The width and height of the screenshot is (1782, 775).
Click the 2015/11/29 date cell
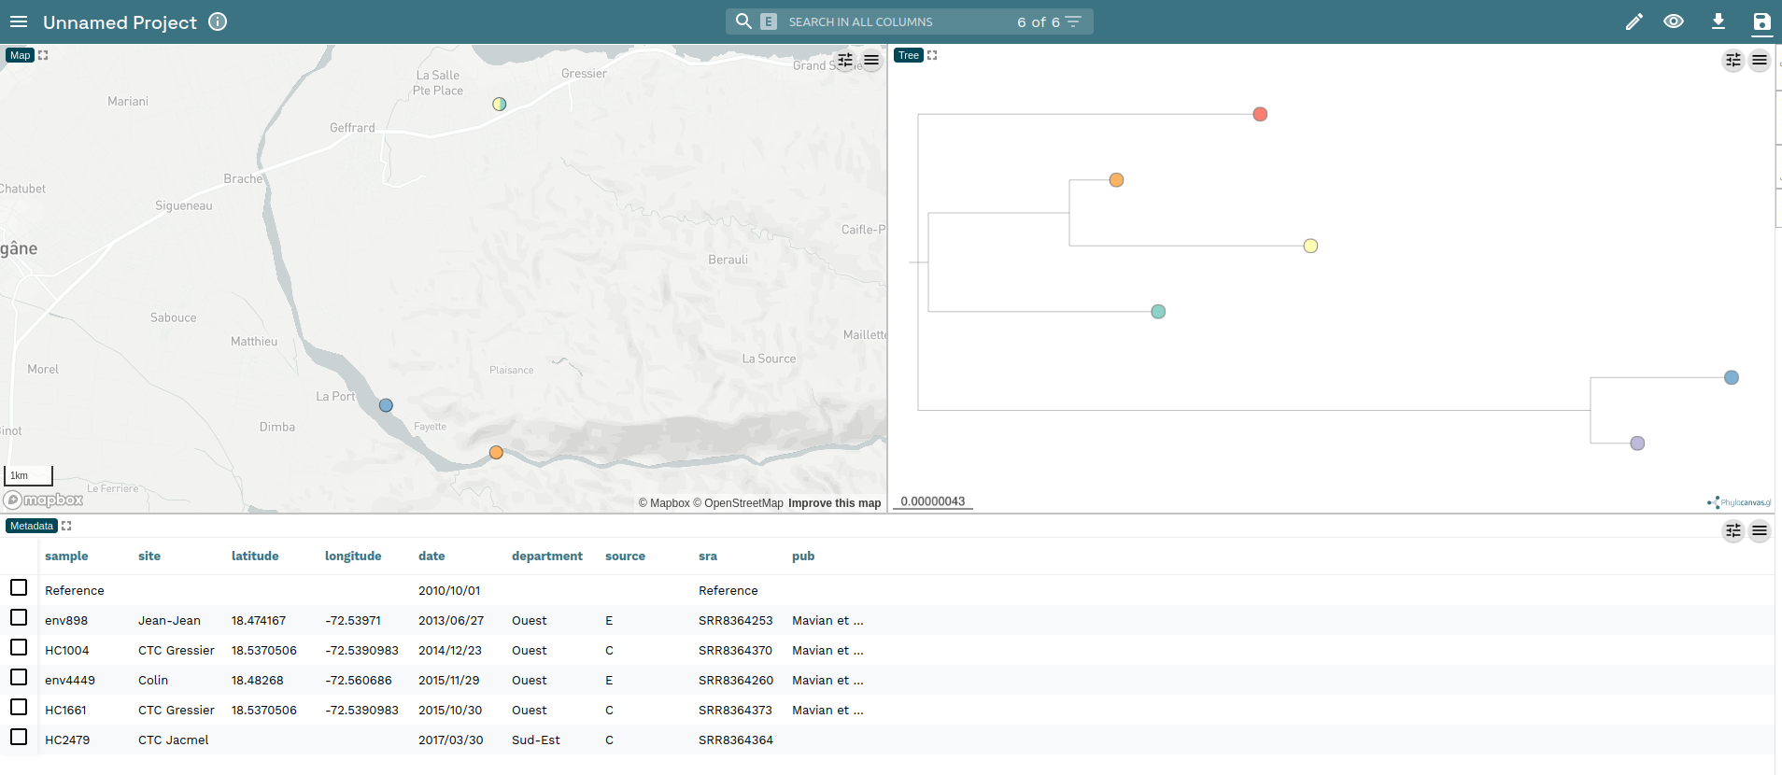[449, 680]
